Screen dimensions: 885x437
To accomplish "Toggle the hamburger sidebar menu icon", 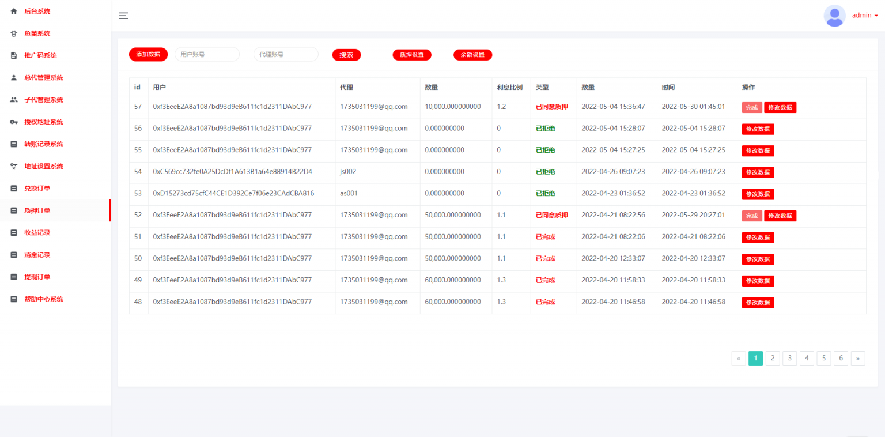I will point(123,16).
